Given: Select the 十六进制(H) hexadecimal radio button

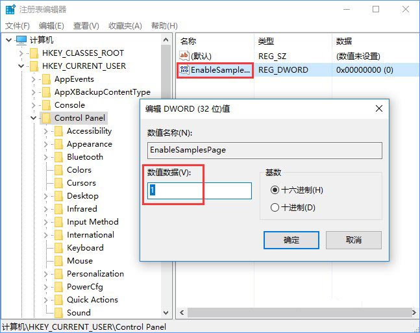Looking at the screenshot, I should click(275, 190).
